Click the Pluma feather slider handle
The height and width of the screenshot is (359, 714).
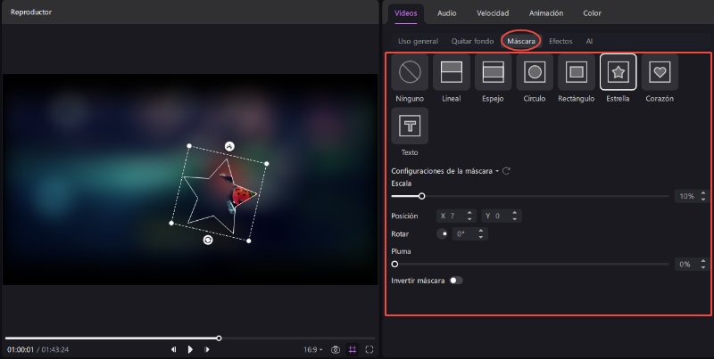click(394, 264)
